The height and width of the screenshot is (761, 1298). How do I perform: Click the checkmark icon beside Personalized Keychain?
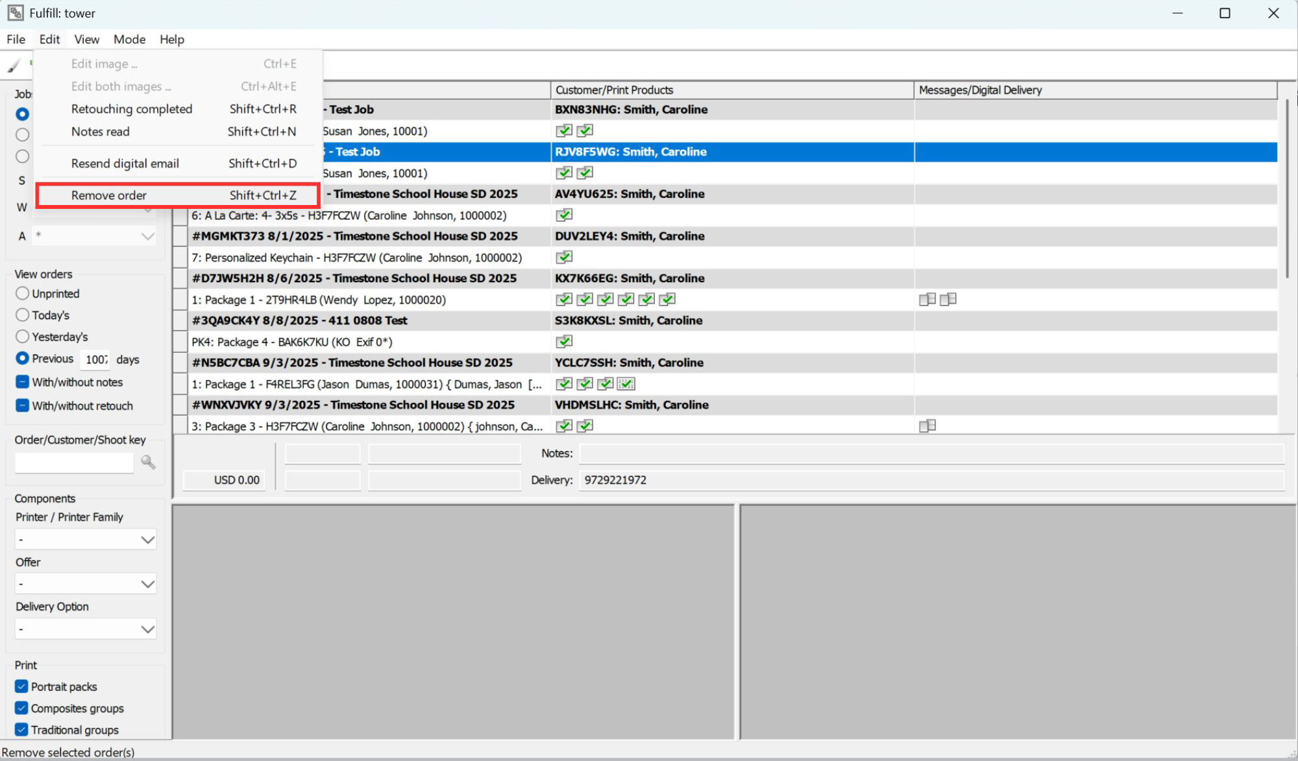pos(564,257)
